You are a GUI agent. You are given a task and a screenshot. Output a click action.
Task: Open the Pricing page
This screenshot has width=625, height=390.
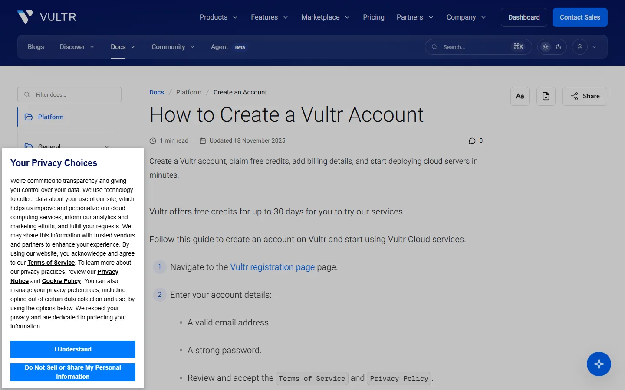pos(374,17)
